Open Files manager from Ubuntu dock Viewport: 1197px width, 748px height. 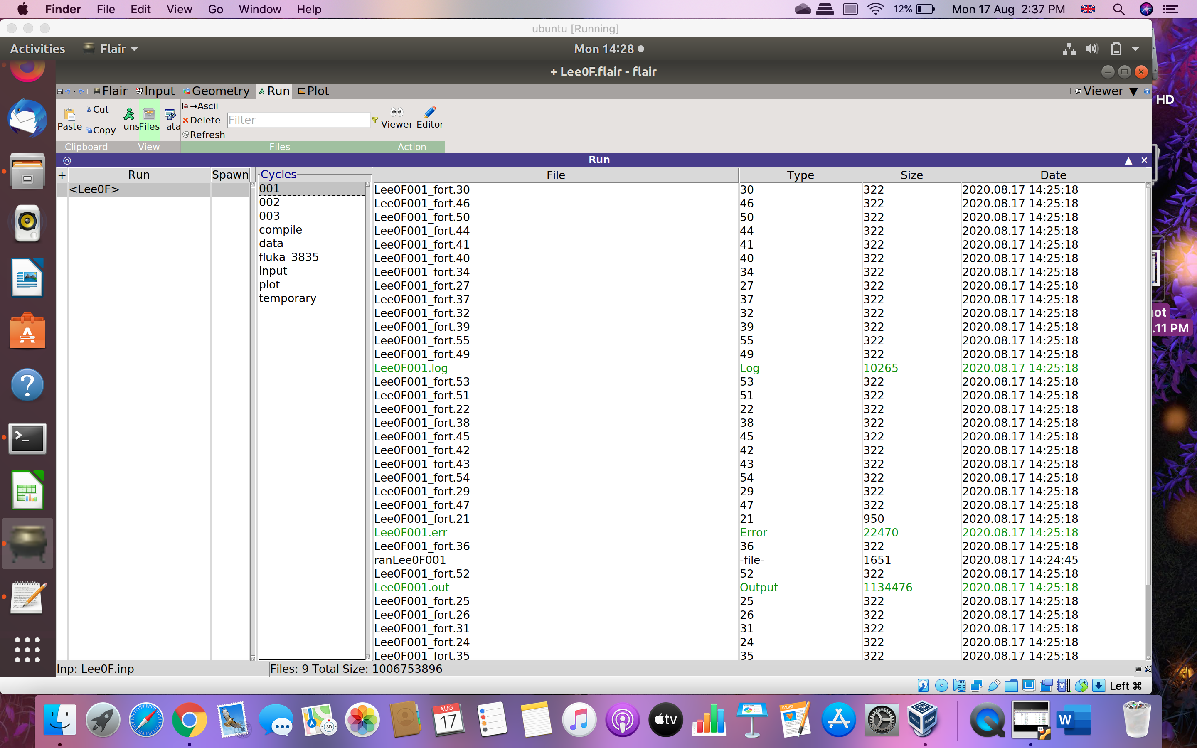pos(27,171)
